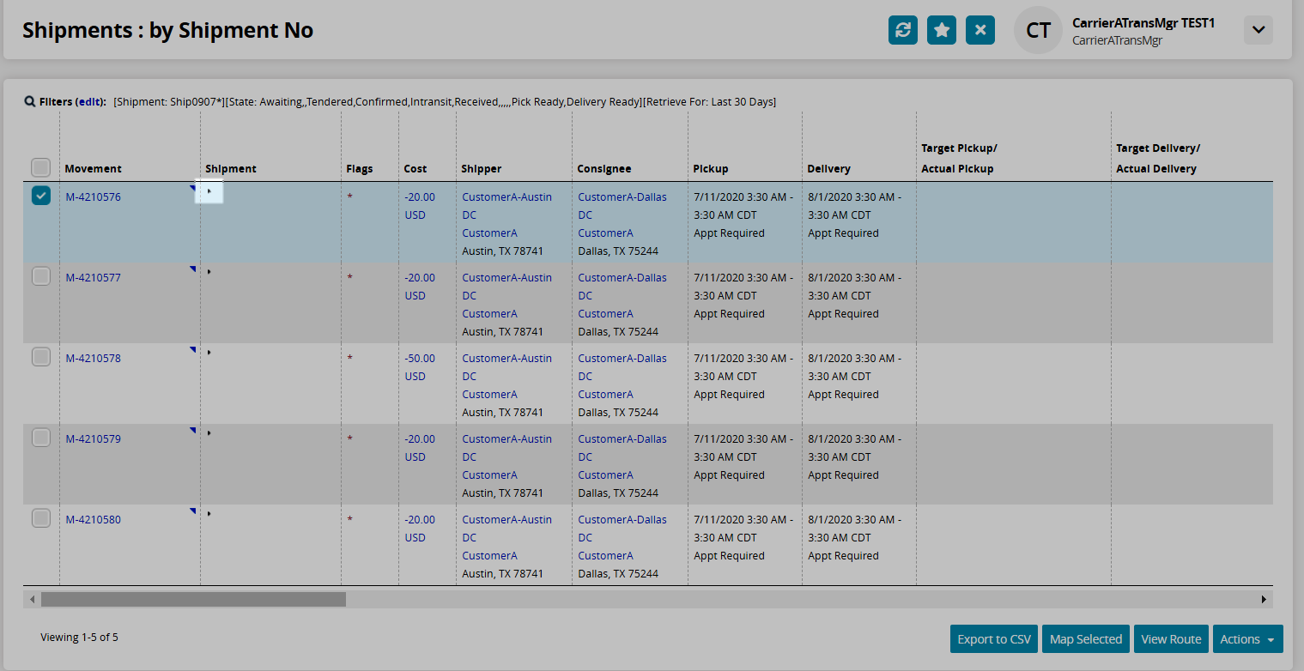1304x671 pixels.
Task: Expand shipment arrow in M-4210579 row
Action: click(209, 433)
